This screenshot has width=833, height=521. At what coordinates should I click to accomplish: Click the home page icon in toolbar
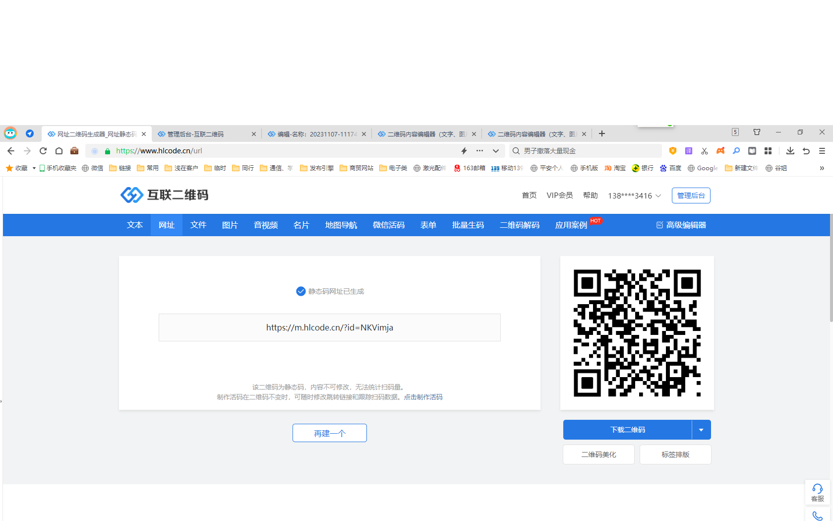[x=59, y=151]
